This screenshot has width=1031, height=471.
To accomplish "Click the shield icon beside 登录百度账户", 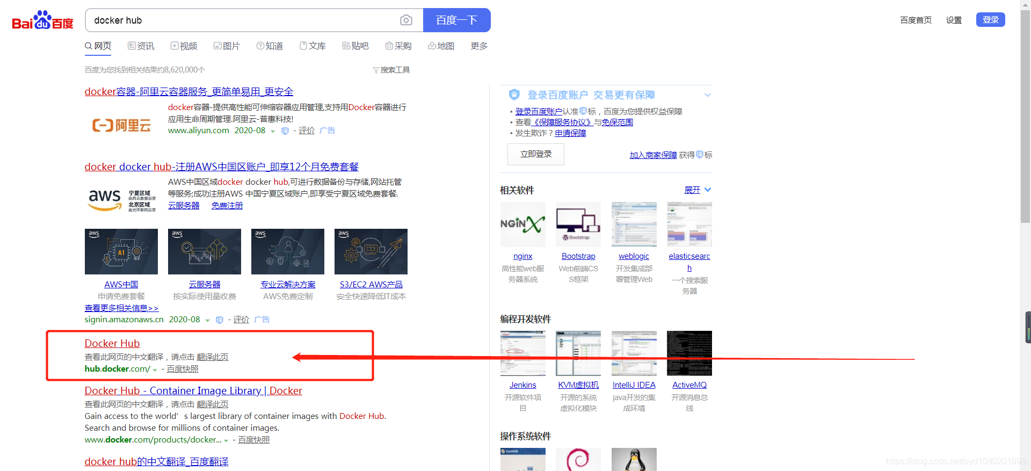I will click(x=514, y=95).
